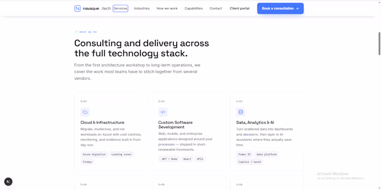Viewport: 381px width, 190px height.
Task: Click the Book a consultation button
Action: 281,9
